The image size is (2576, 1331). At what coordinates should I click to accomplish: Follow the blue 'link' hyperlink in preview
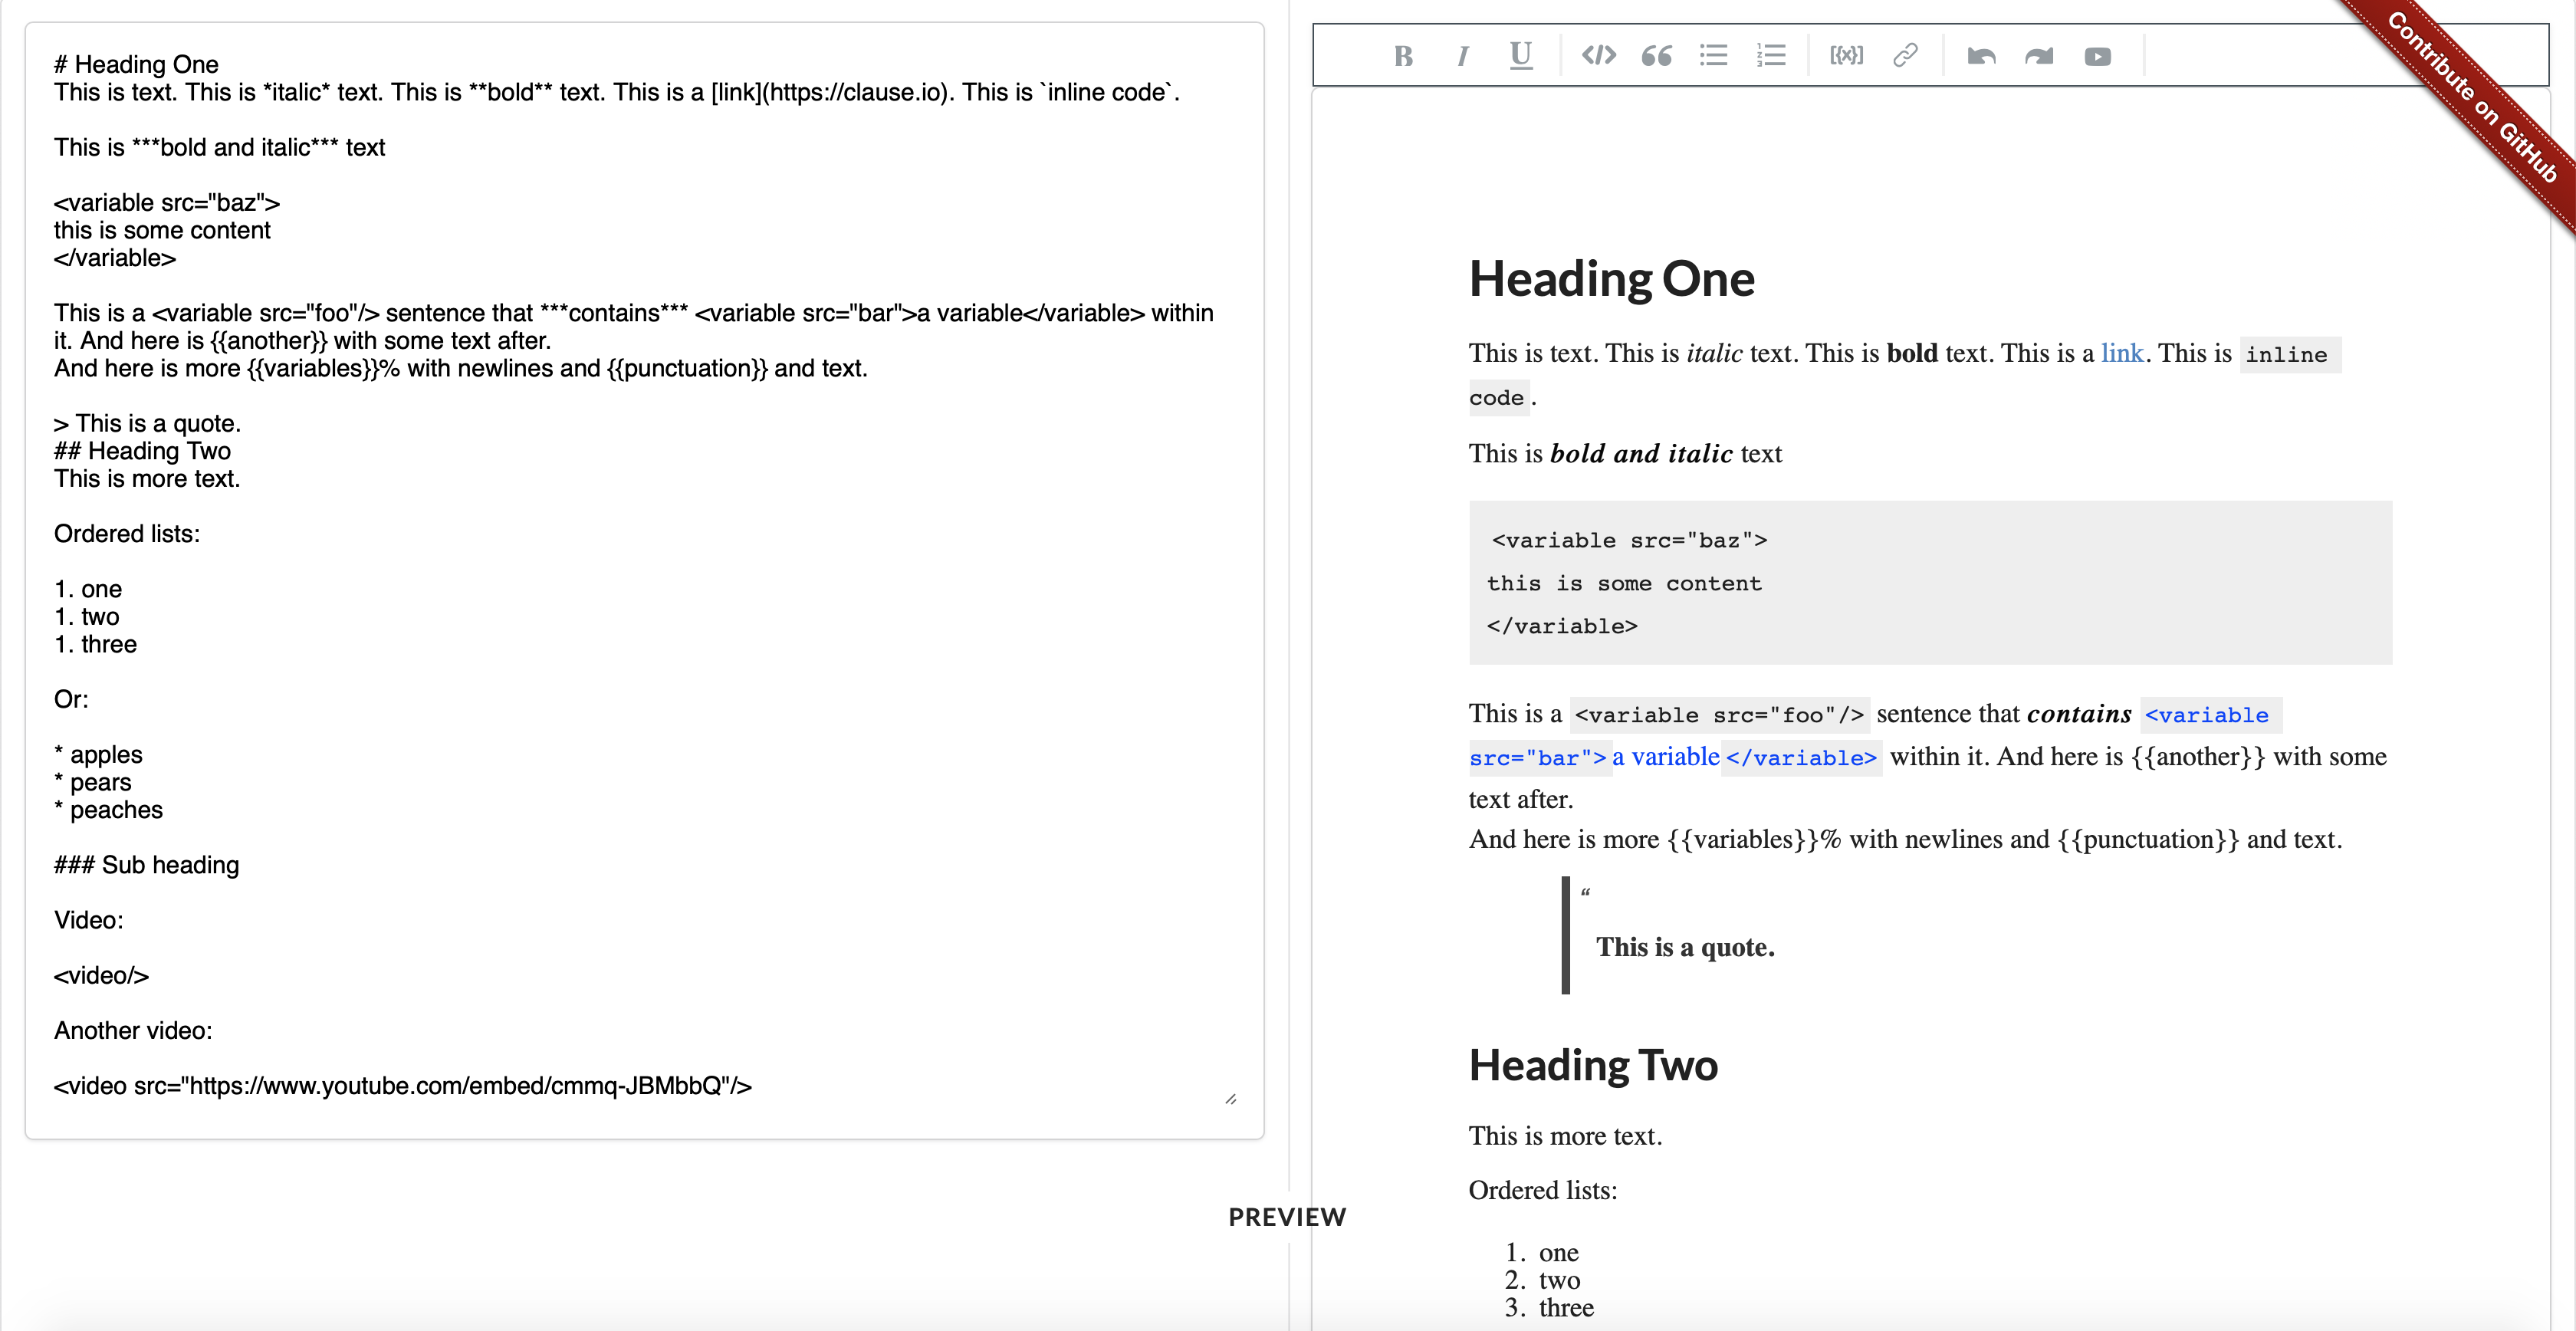pyautogui.click(x=2121, y=353)
